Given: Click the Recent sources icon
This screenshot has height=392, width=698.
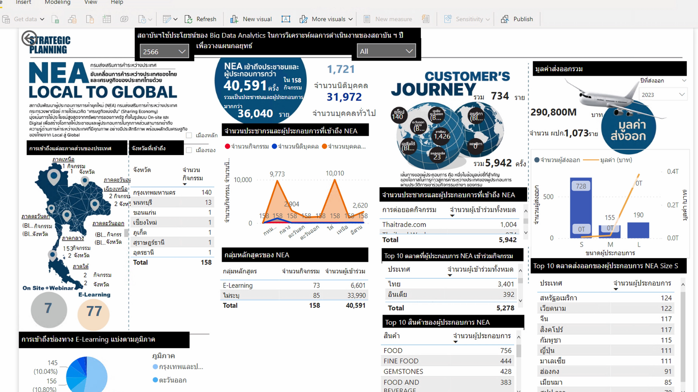Looking at the screenshot, I should pyautogui.click(x=142, y=19).
